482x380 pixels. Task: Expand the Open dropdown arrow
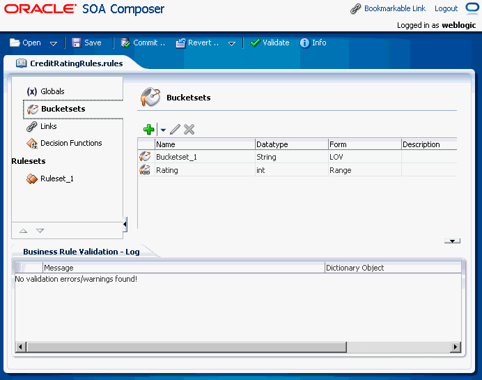(x=54, y=44)
